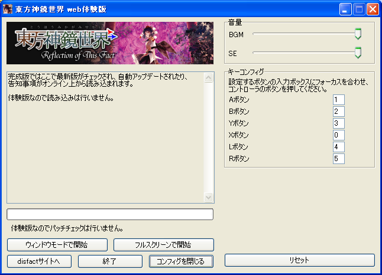The height and width of the screenshot is (275, 382).
Task: Click the scrollbar down arrow in text area
Action: [x=208, y=198]
